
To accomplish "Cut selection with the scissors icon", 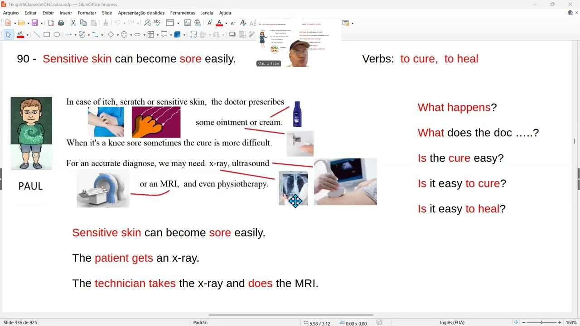I will click(x=73, y=23).
